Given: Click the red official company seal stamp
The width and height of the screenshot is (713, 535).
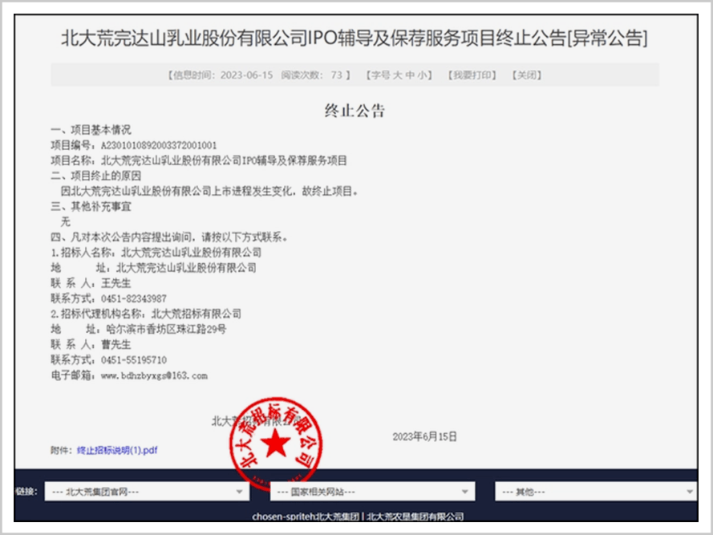Looking at the screenshot, I should 277,440.
